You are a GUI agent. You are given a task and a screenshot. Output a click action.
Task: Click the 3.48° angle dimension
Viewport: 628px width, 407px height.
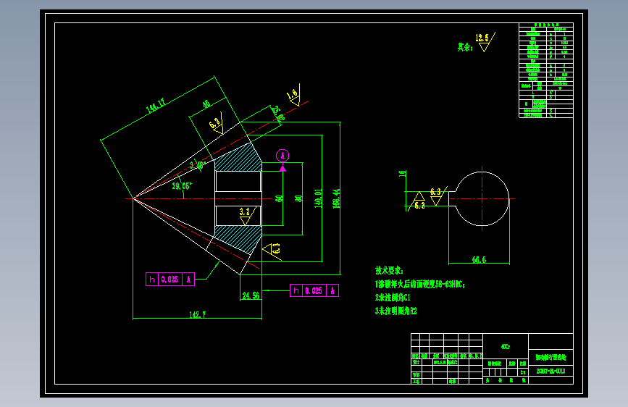(198, 164)
